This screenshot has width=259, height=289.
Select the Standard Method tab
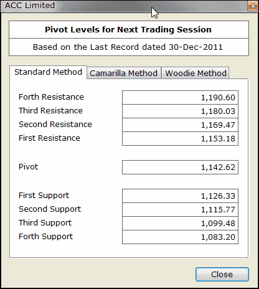[x=48, y=72]
